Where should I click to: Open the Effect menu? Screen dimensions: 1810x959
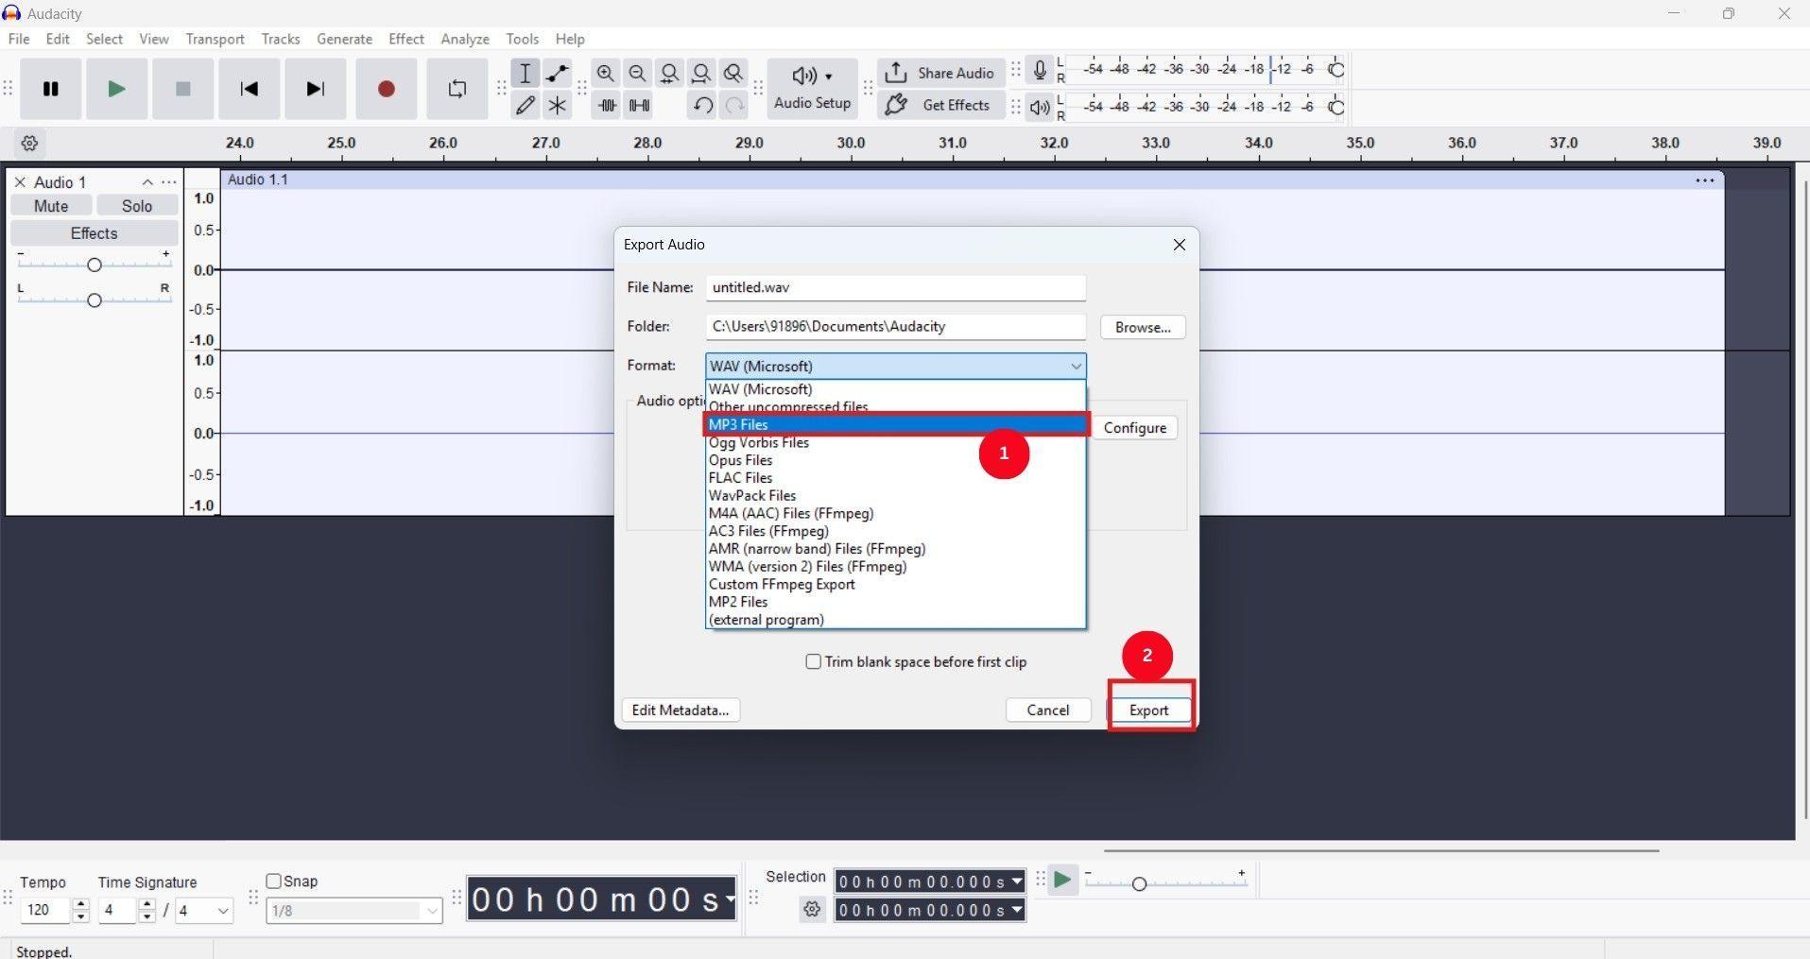coord(405,39)
